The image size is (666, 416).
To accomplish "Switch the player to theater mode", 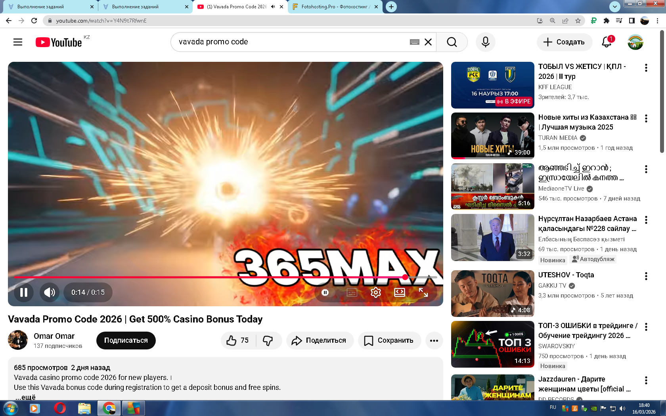I will tap(400, 292).
